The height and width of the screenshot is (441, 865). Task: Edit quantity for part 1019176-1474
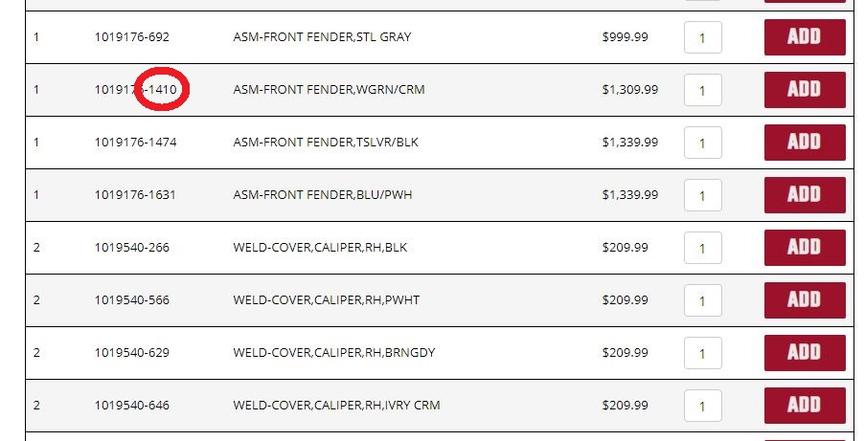[702, 143]
